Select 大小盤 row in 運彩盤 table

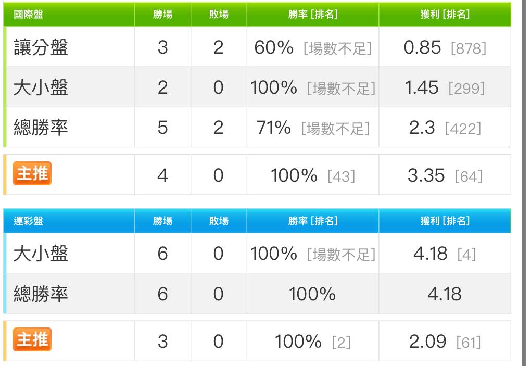[x=41, y=254]
